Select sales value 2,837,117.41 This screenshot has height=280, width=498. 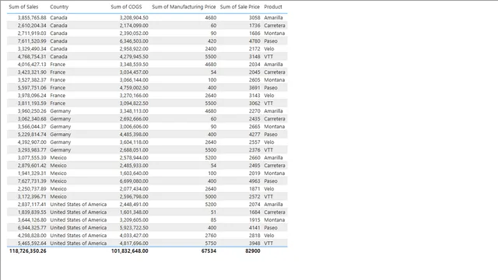click(32, 205)
